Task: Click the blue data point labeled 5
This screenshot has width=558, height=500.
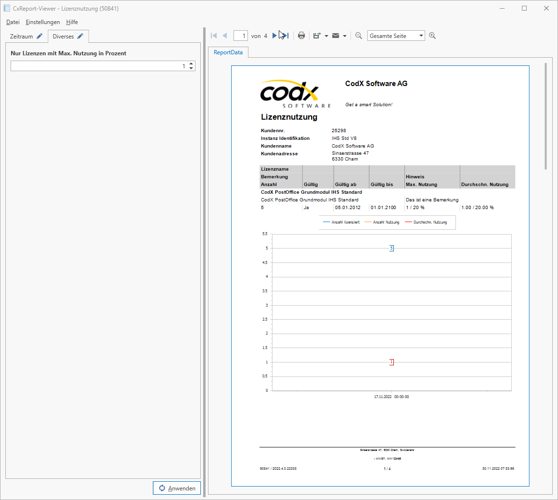Action: (391, 248)
